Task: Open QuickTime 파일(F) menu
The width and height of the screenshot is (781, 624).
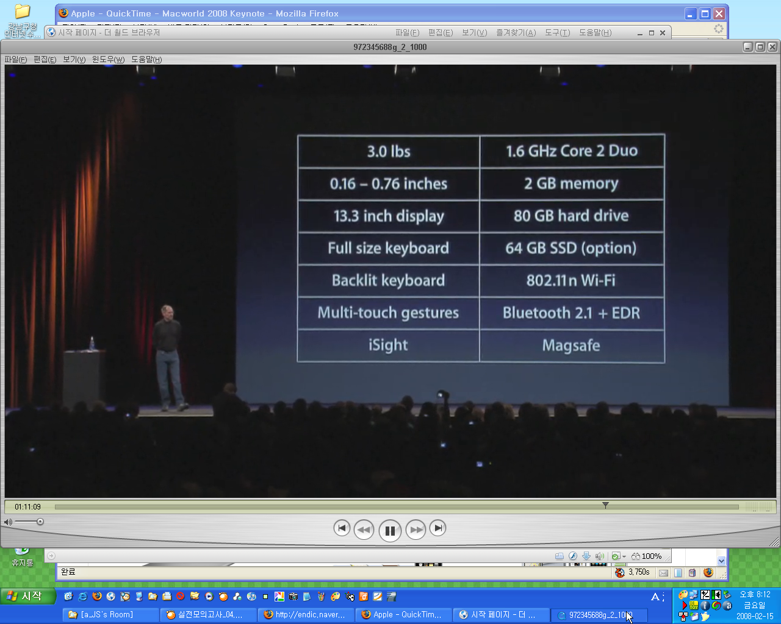Action: (16, 59)
